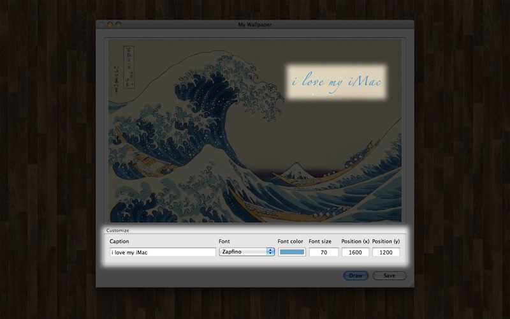
Task: Click the Font size field showing 70
Action: point(324,252)
